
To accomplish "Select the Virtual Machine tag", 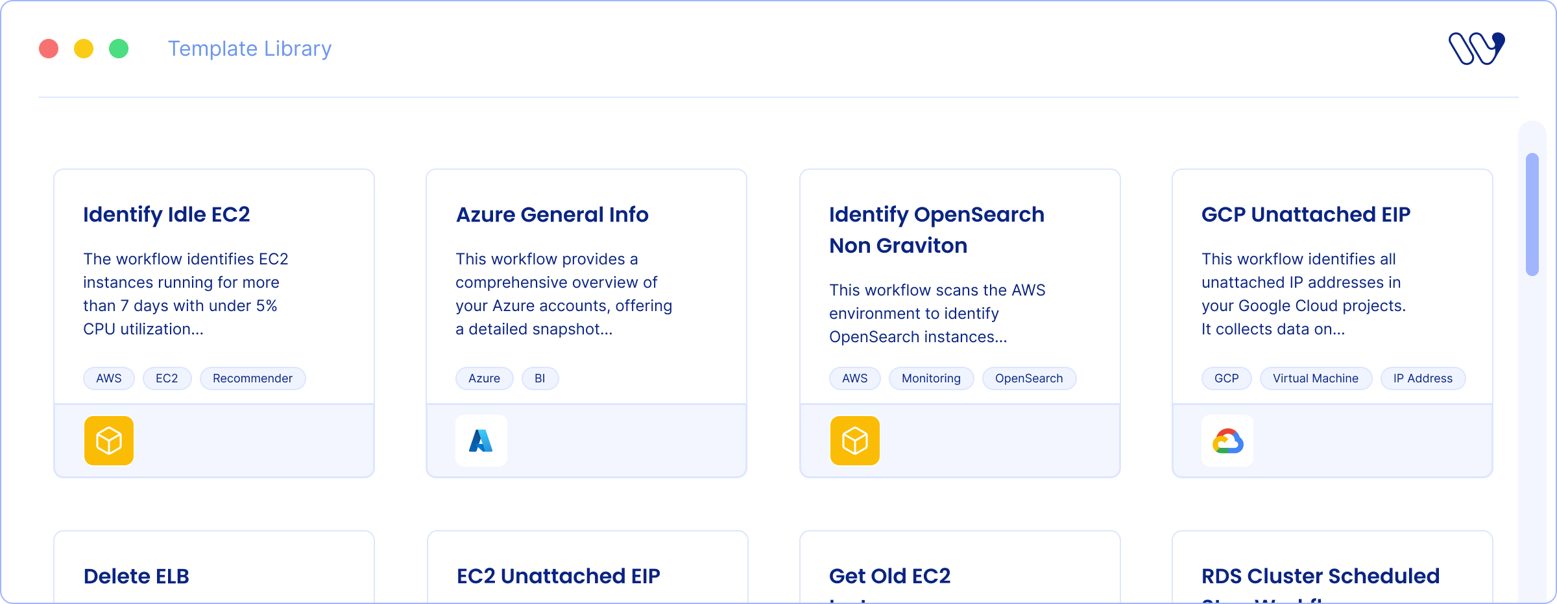I will 1316,378.
